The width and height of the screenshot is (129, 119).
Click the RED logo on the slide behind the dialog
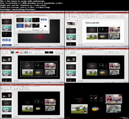39,37
